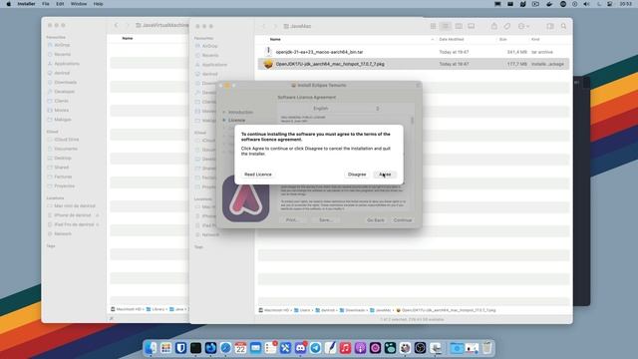638x359 pixels.
Task: Click Macintosh HD in JavaMac path bar
Action: coord(274,310)
